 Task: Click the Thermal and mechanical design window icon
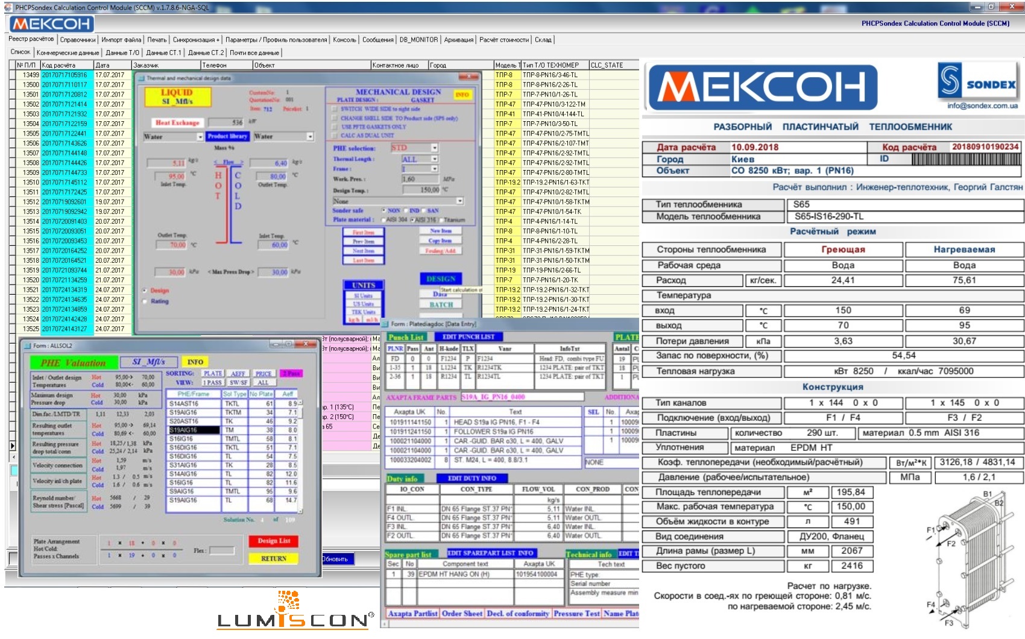click(x=141, y=78)
